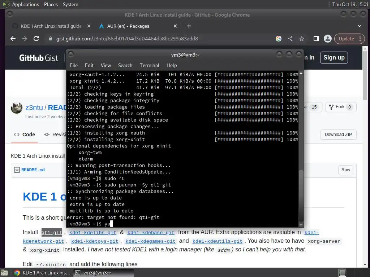Open the terminal window menu icon in its titlebar
Image resolution: width=370 pixels, height=277 pixels.
coord(71,55)
